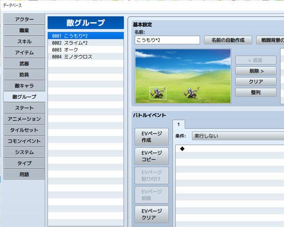
Task: Click the 整列 button
Action: coord(256,92)
